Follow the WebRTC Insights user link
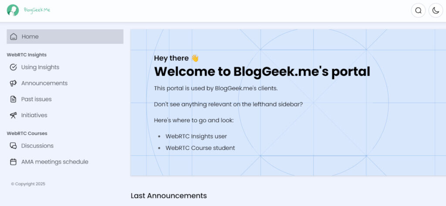 [196, 136]
